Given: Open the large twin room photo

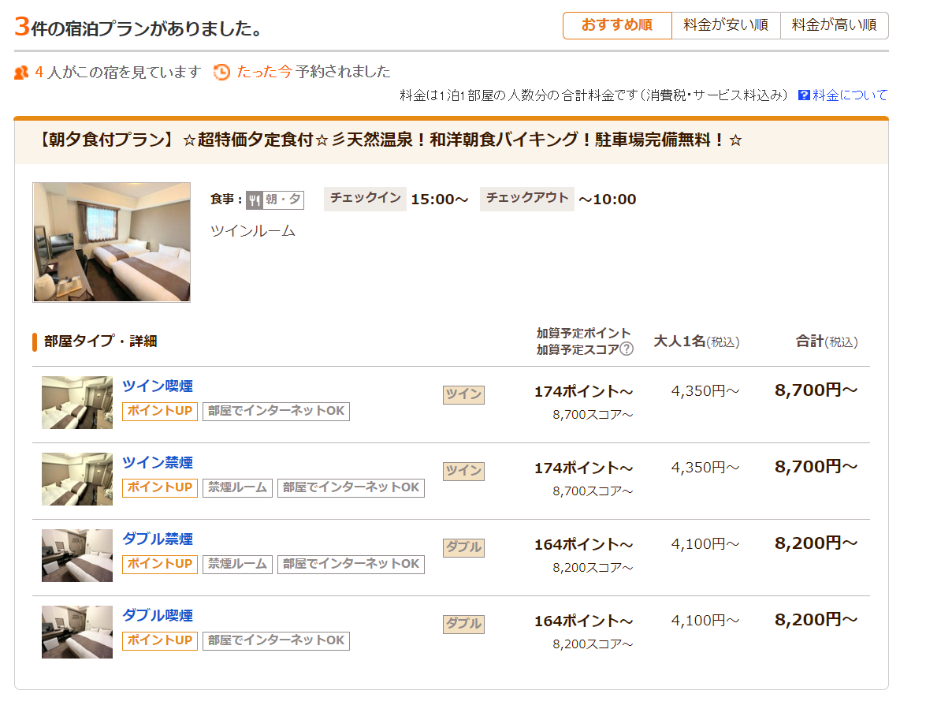Looking at the screenshot, I should [x=112, y=242].
